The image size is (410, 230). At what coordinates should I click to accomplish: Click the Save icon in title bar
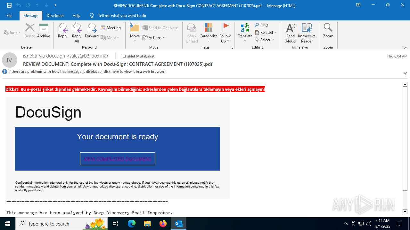(9, 5)
